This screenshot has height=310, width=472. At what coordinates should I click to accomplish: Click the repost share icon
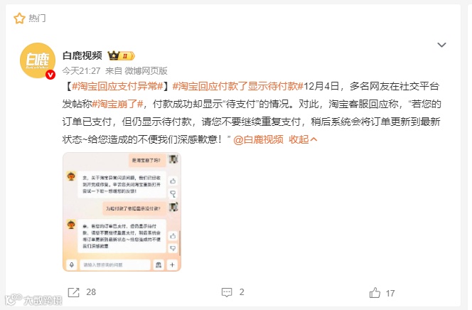[73, 292]
